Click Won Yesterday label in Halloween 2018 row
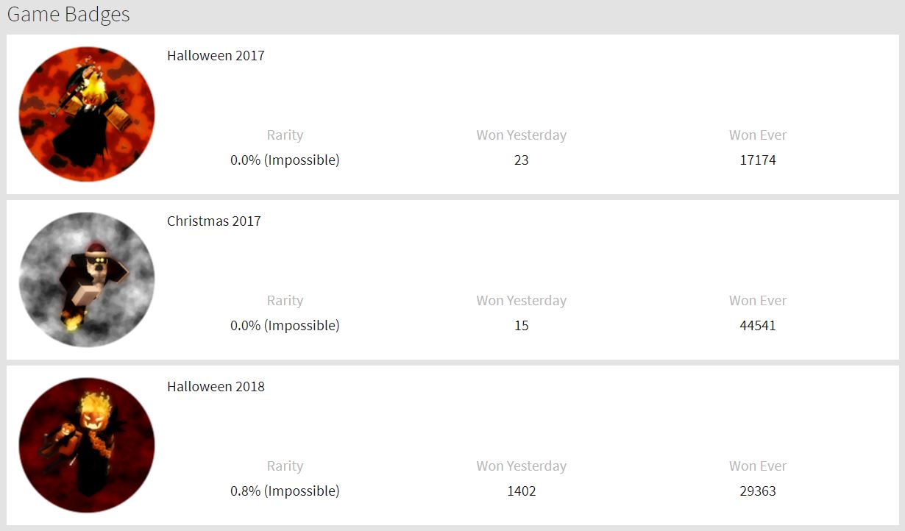Image resolution: width=905 pixels, height=531 pixels. pos(522,466)
